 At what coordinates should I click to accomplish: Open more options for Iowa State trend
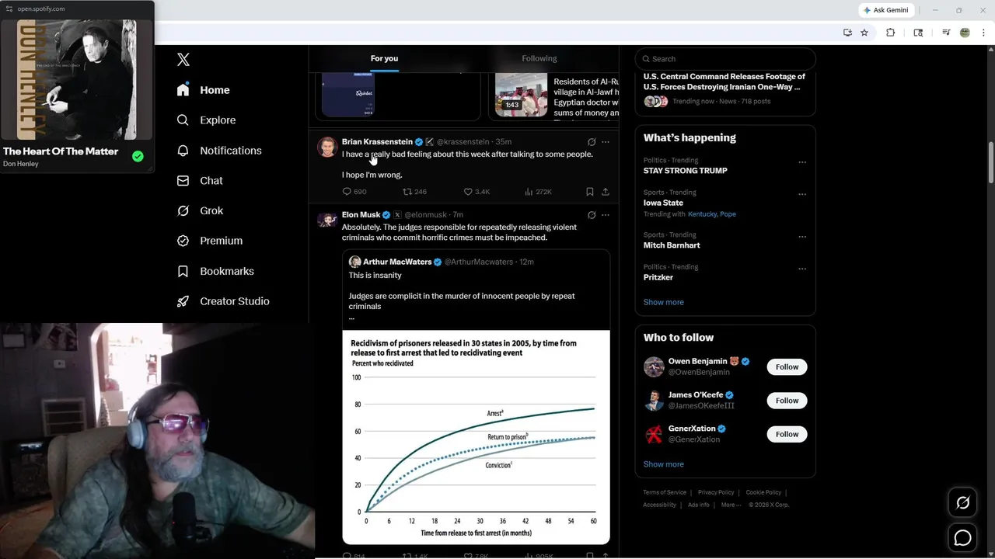(802, 194)
